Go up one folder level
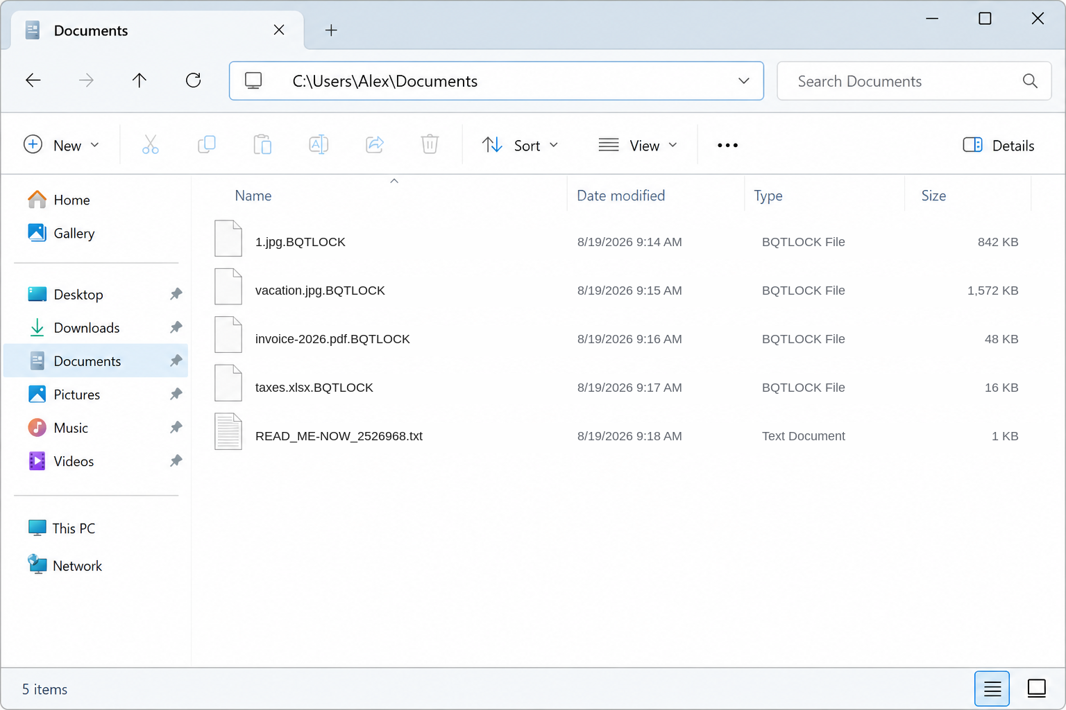Viewport: 1066px width, 710px height. point(139,80)
